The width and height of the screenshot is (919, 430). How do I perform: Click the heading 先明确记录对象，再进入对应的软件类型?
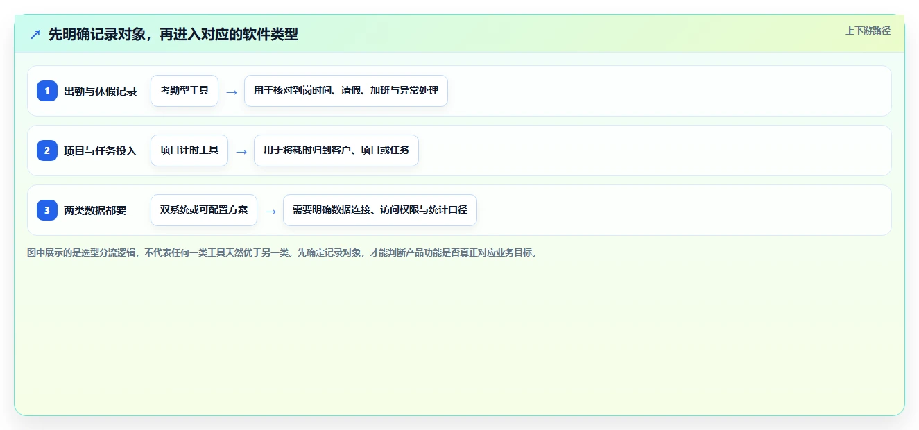point(173,34)
